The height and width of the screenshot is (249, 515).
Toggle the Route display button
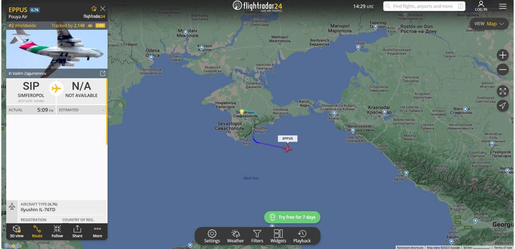(x=37, y=232)
